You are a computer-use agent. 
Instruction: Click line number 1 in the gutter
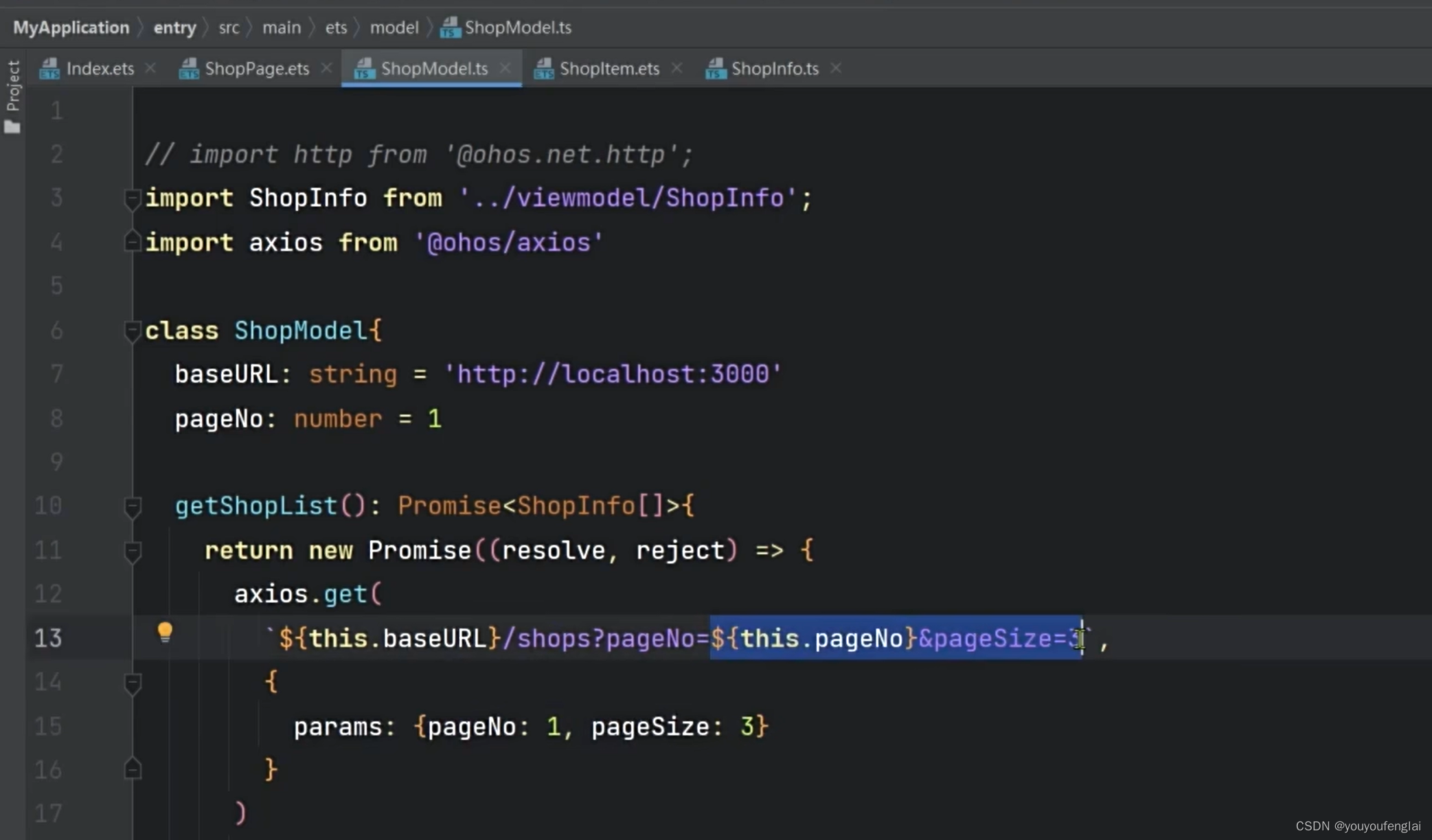click(x=56, y=111)
